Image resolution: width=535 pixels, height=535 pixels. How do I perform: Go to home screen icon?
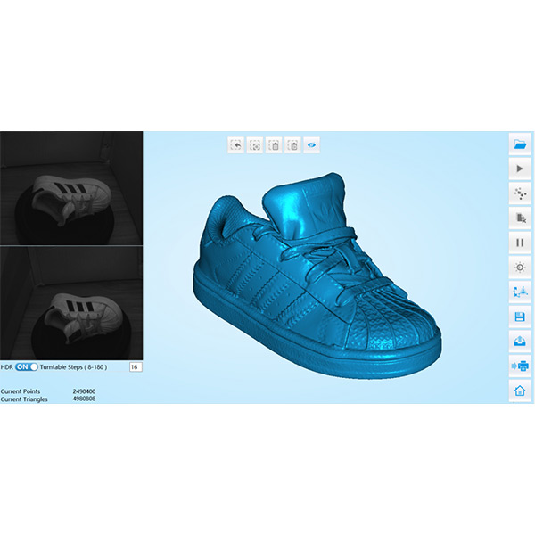pos(520,391)
